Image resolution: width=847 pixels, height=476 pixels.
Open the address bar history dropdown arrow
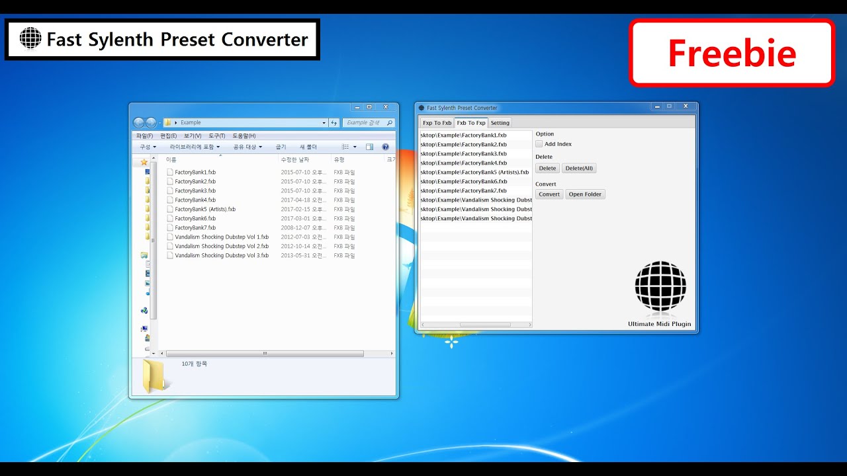pos(324,122)
